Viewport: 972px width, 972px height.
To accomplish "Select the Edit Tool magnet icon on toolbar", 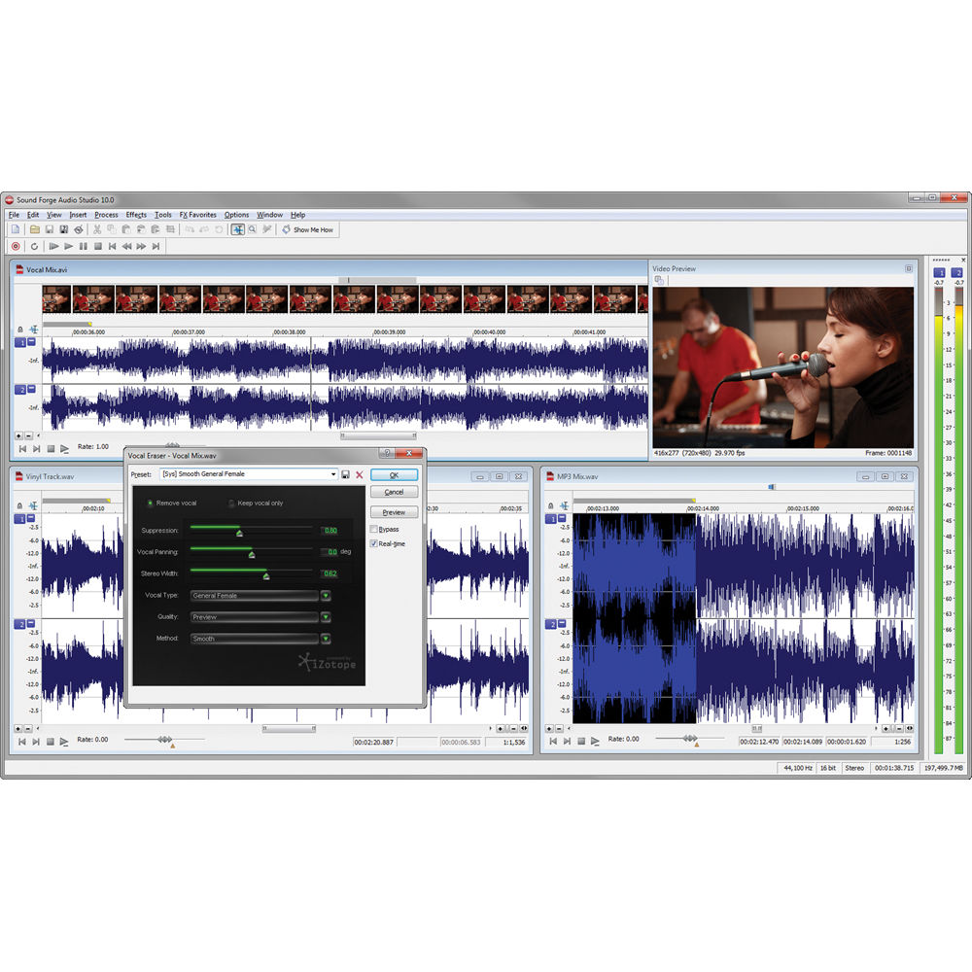I will (238, 229).
